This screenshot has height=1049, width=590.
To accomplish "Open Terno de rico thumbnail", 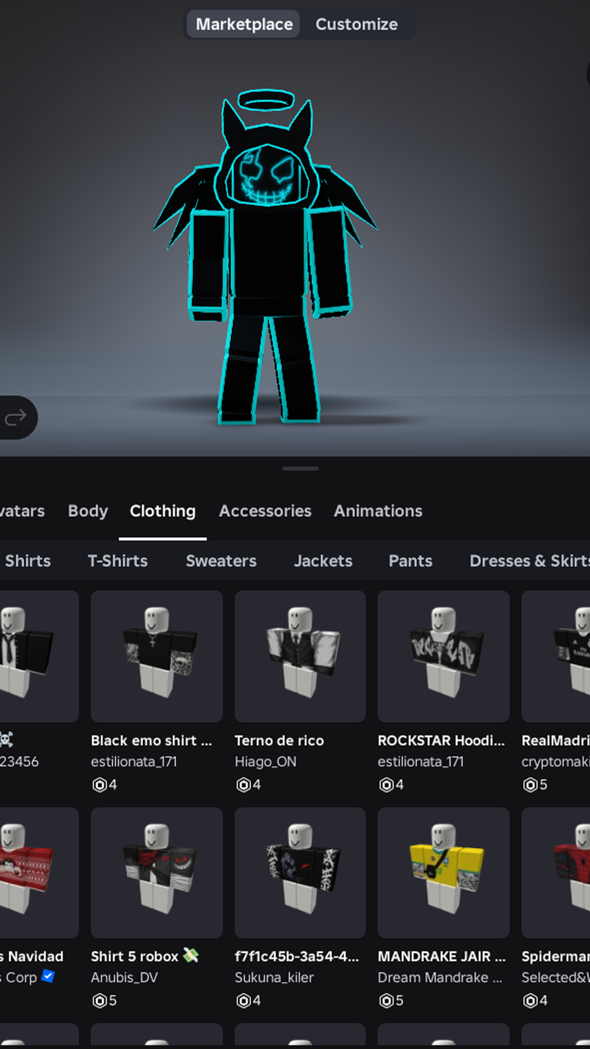I will (300, 656).
